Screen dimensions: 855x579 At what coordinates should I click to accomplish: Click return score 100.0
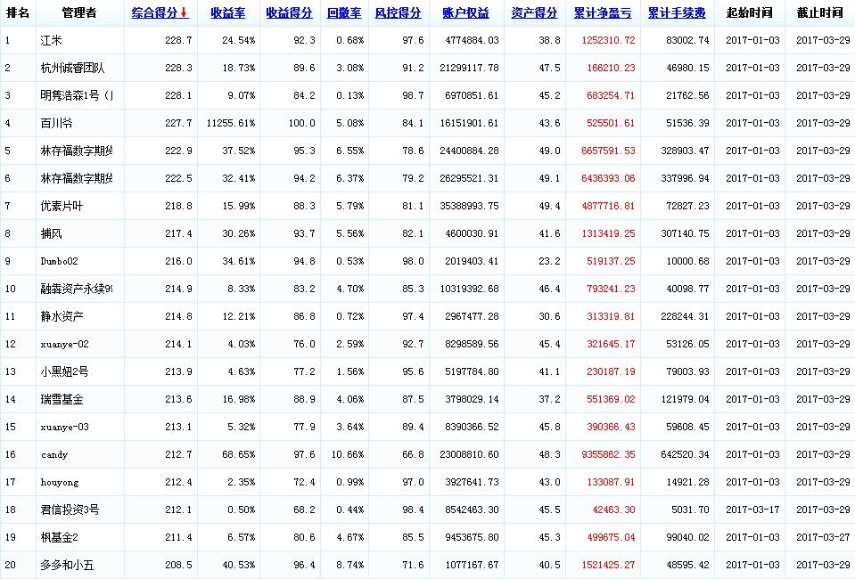click(x=301, y=123)
